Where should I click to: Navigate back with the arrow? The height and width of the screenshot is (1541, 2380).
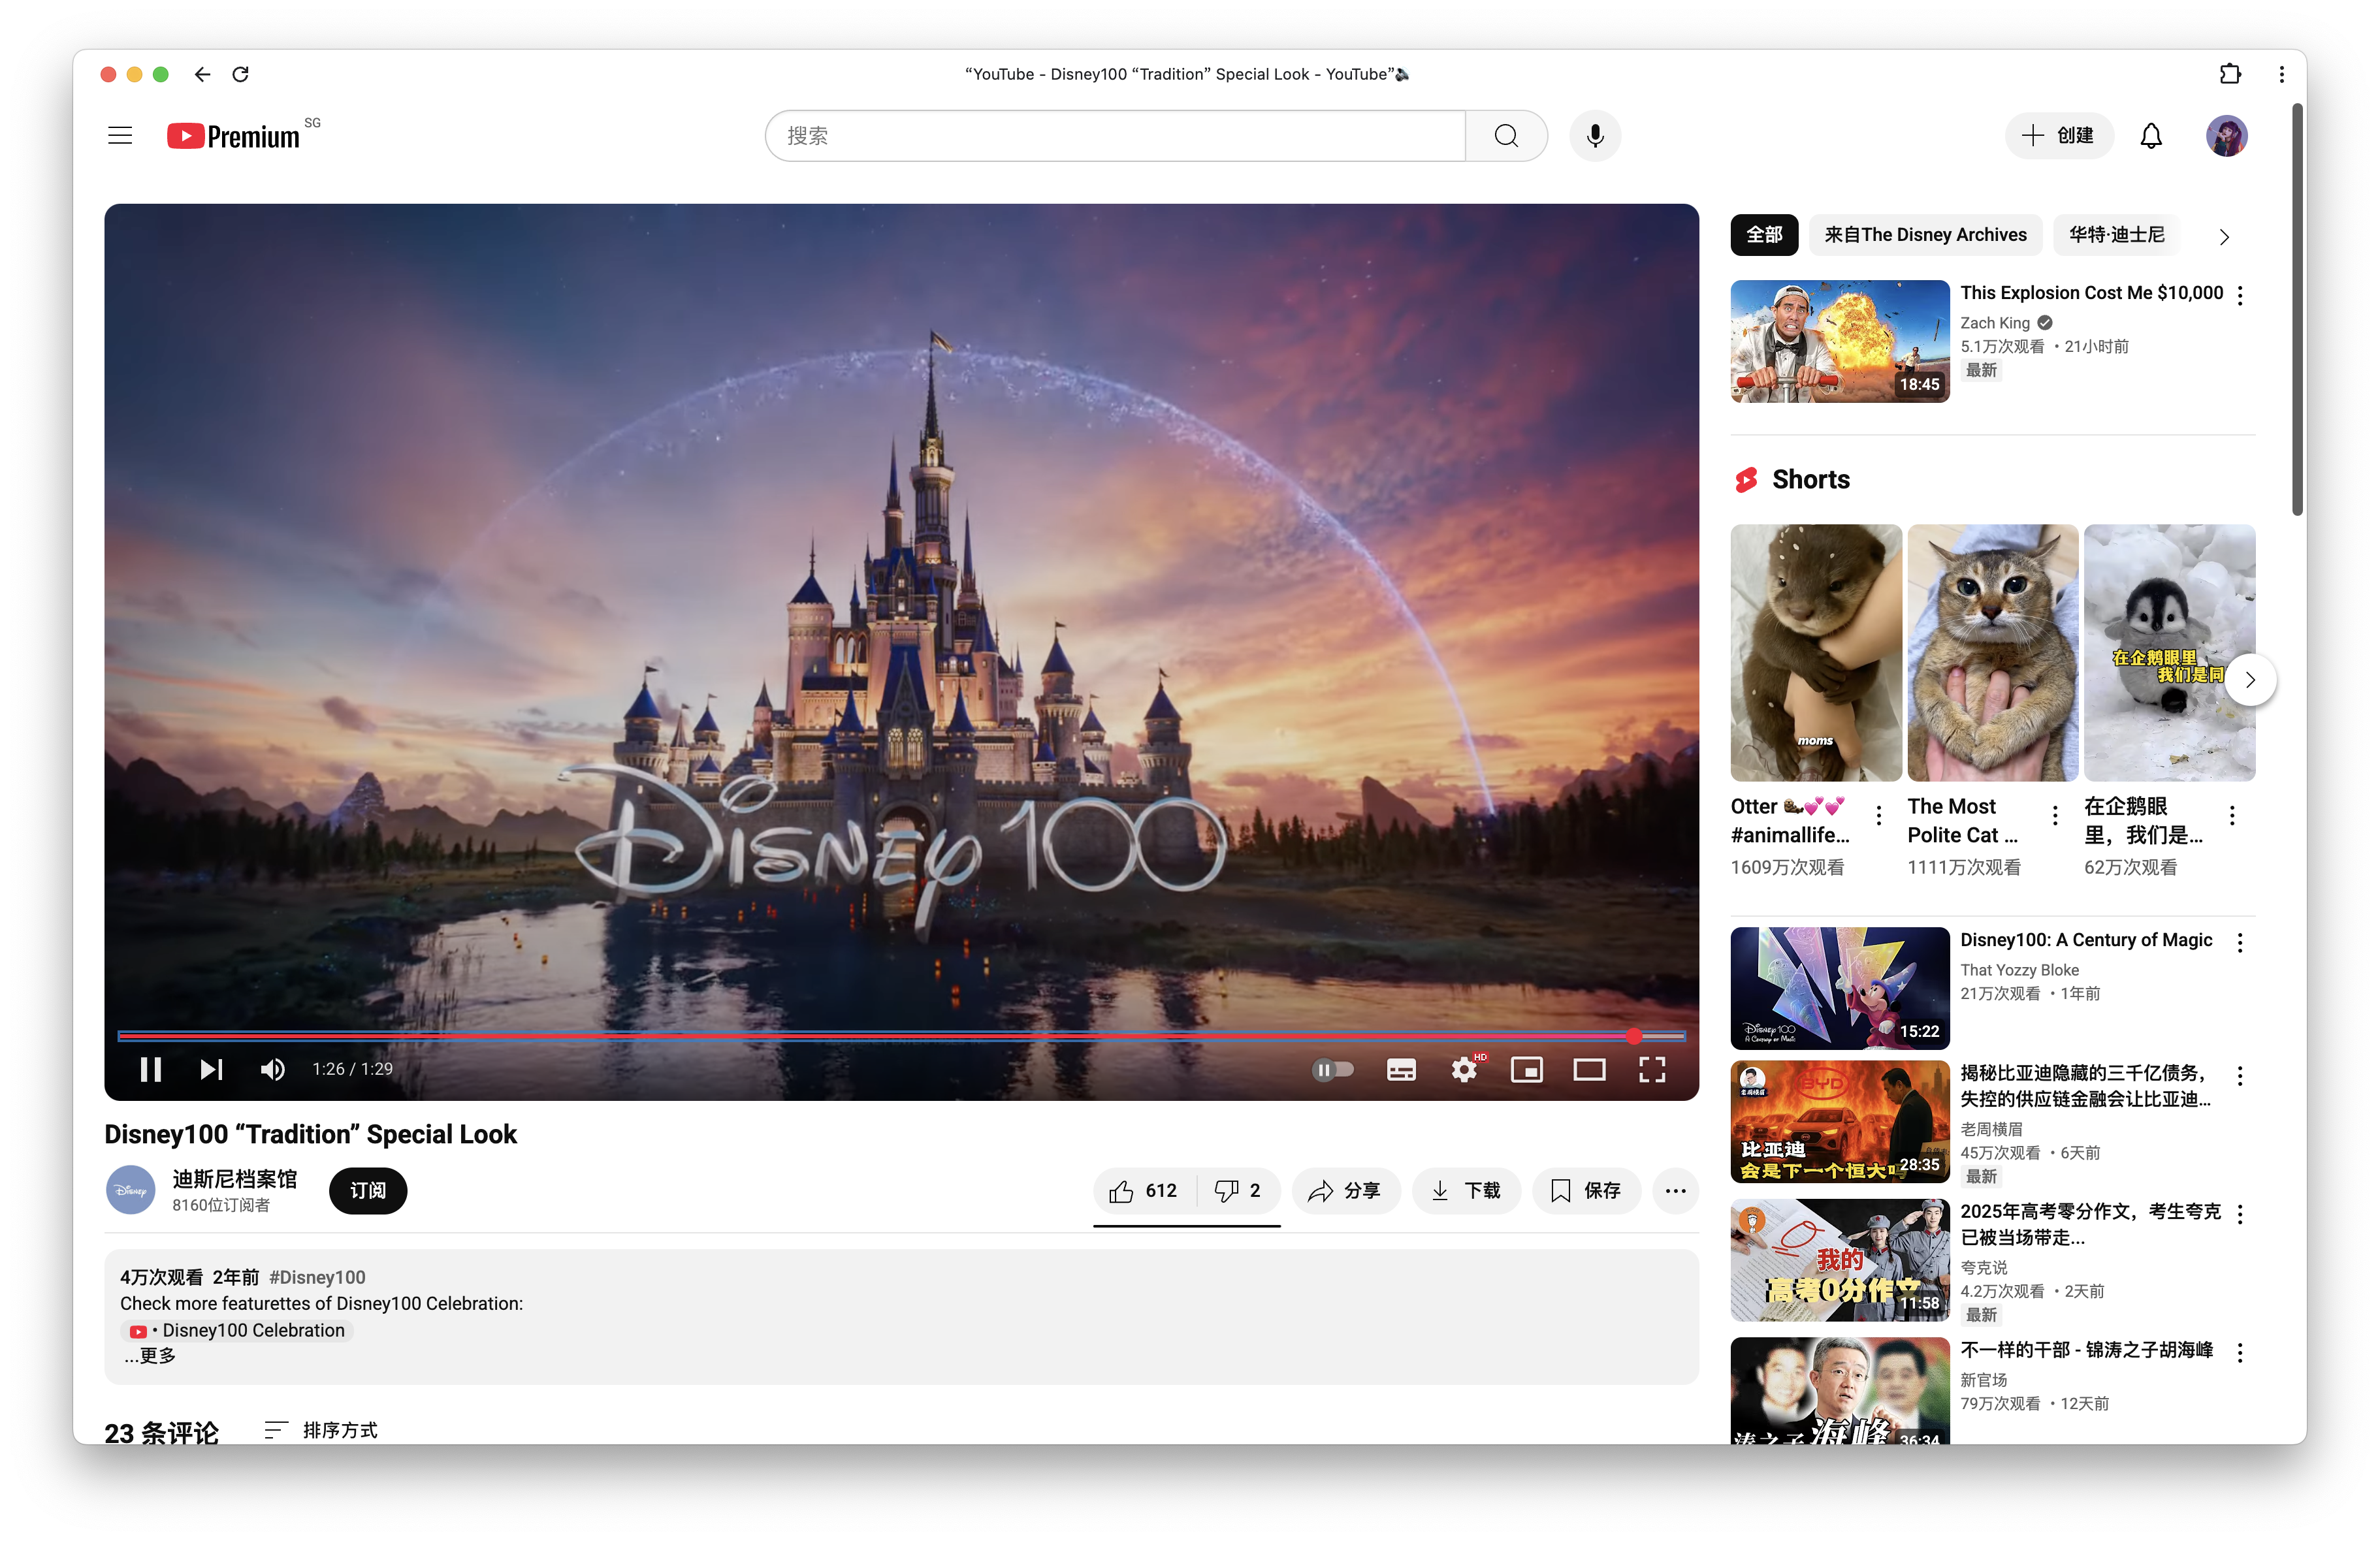point(202,74)
